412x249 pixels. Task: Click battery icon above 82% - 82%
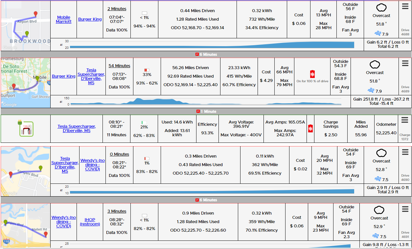click(144, 216)
